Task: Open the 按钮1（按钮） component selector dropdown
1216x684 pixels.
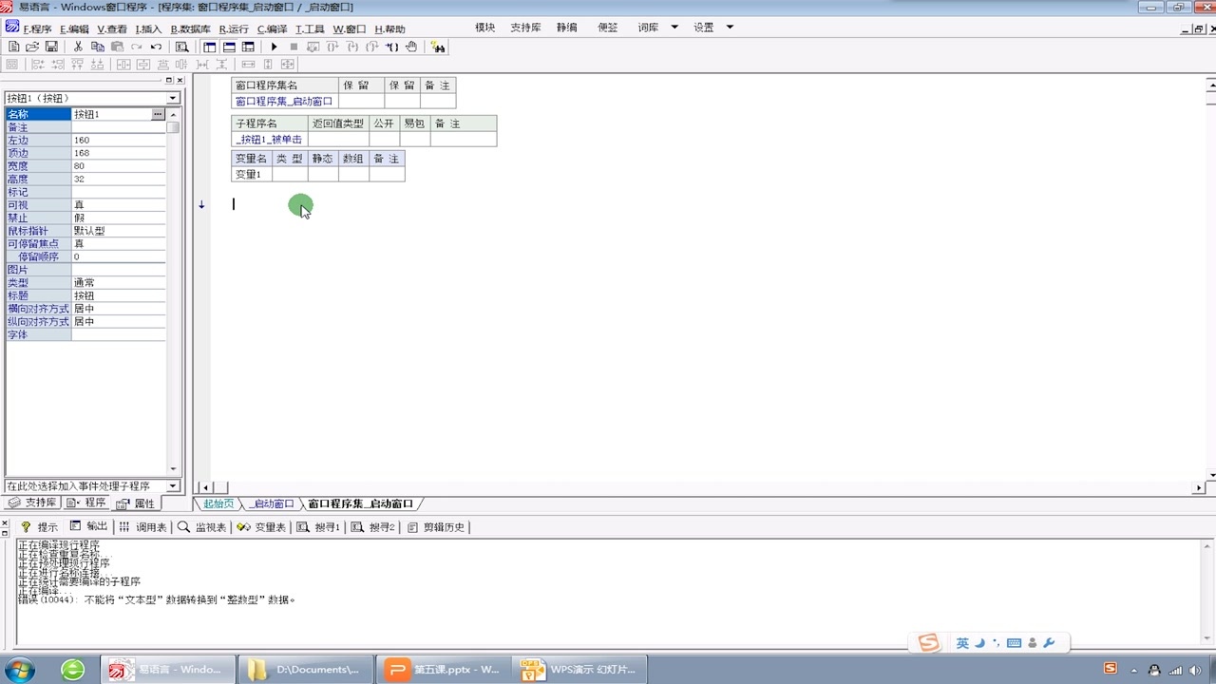Action: pos(173,98)
